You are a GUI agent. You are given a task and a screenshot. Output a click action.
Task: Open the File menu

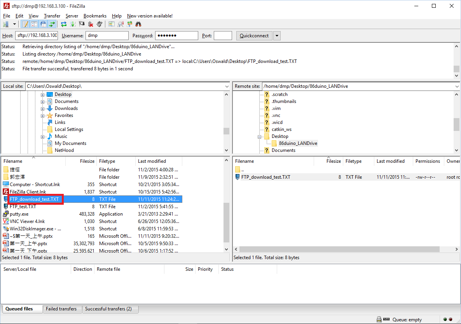click(7, 16)
